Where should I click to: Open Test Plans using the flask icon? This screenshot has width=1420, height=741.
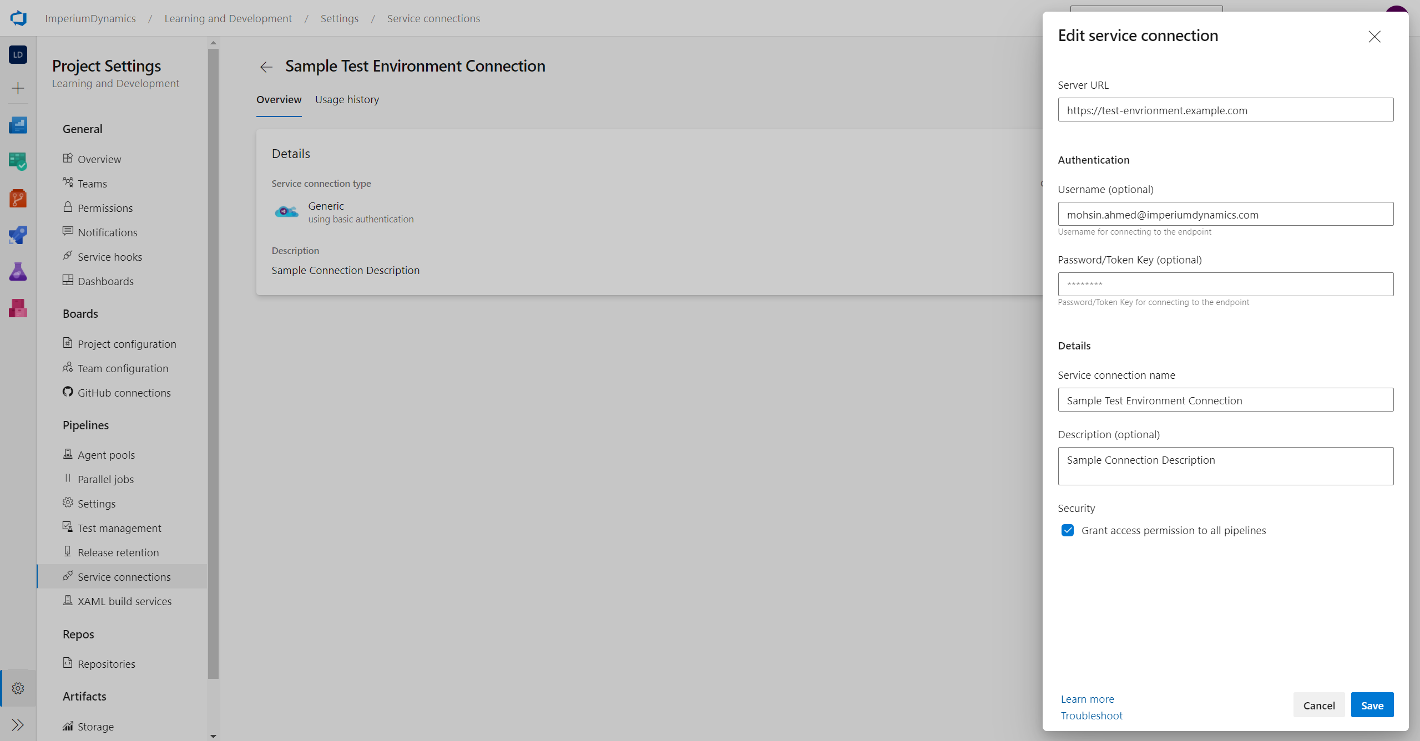coord(18,272)
